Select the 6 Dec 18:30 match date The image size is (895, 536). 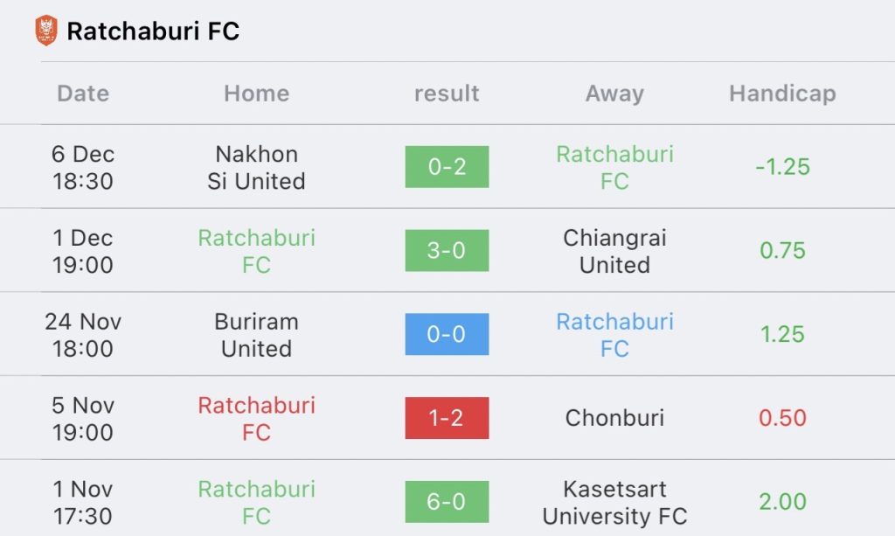pos(83,167)
